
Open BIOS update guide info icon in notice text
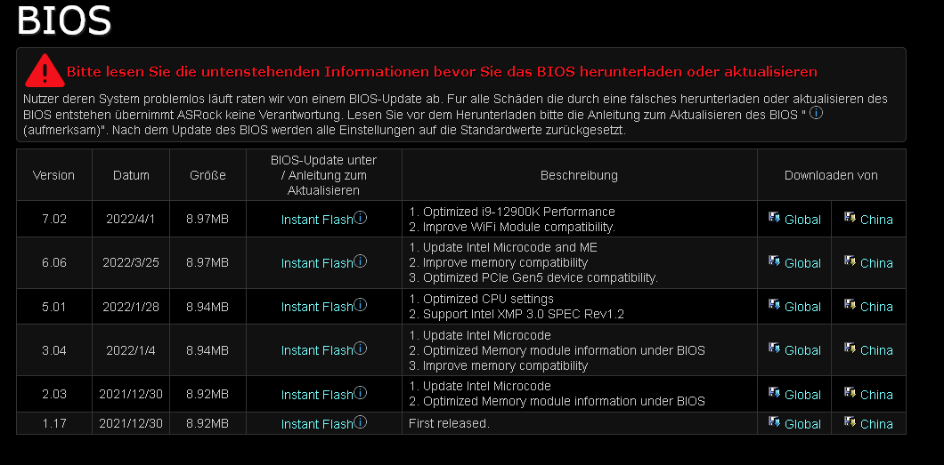click(817, 112)
